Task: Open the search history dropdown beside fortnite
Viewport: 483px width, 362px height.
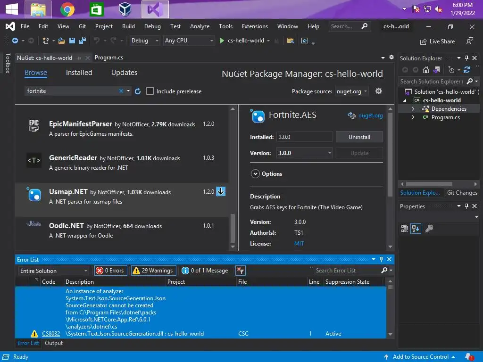Action: click(128, 91)
